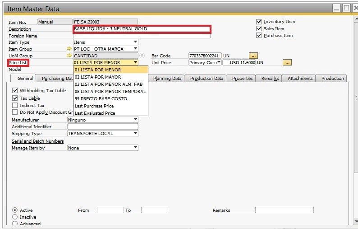Click the Additional Identifier input field
Viewport: 358px width, 229px height.
[x=102, y=126]
